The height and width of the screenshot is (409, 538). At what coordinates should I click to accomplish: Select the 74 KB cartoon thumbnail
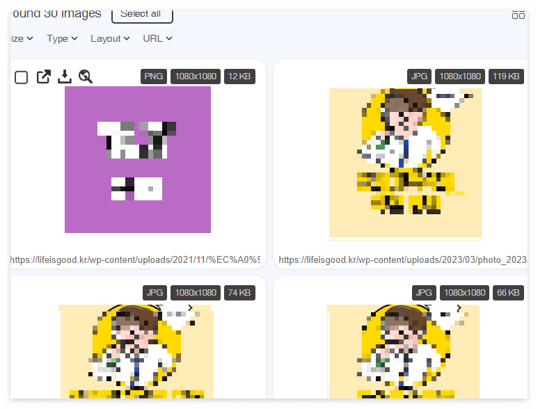tap(136, 351)
